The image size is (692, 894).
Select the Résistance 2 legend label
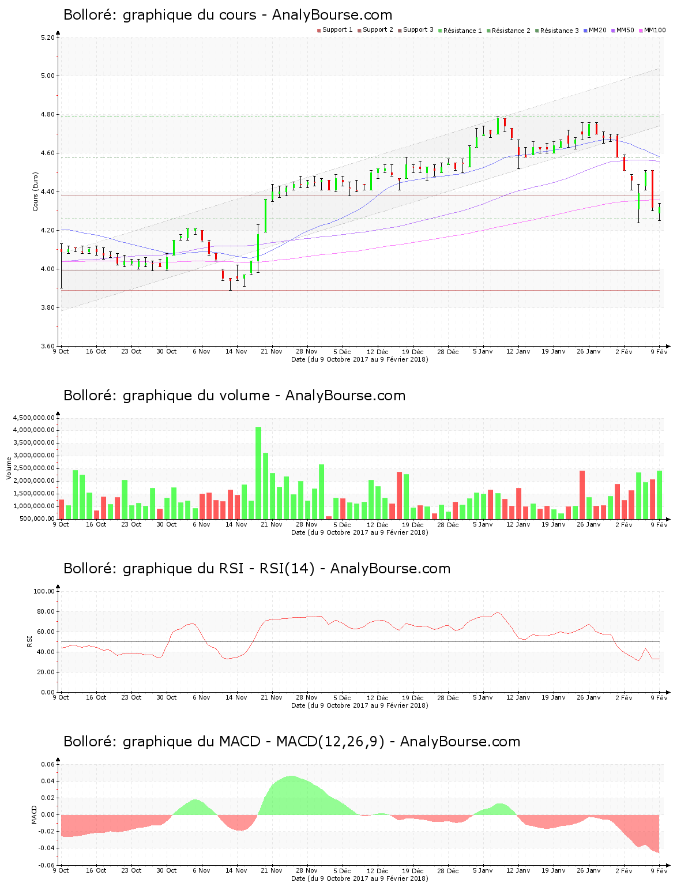(511, 31)
